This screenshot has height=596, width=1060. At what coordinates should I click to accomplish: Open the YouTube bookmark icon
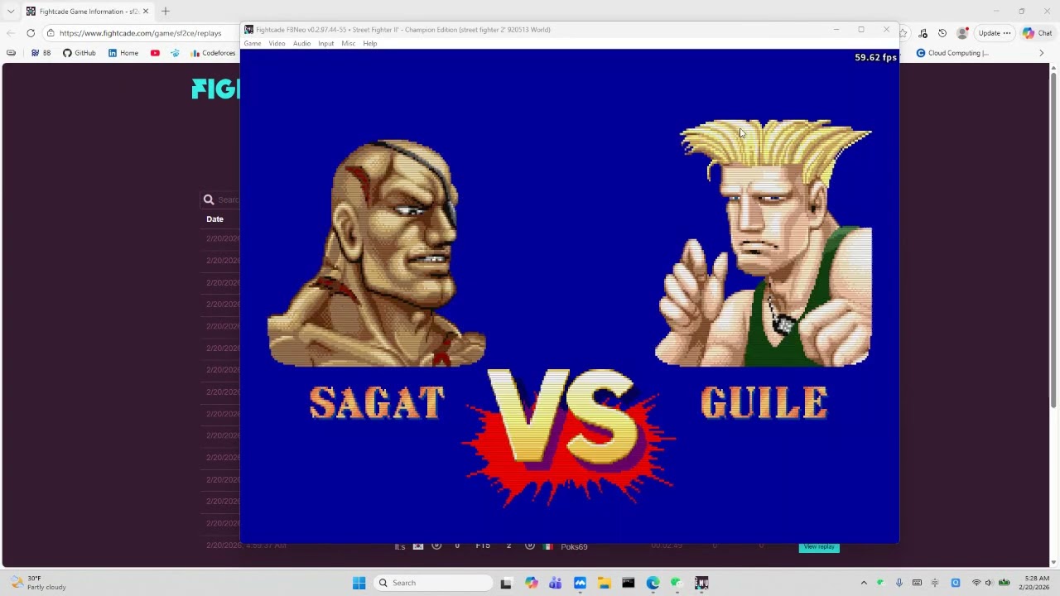155,53
